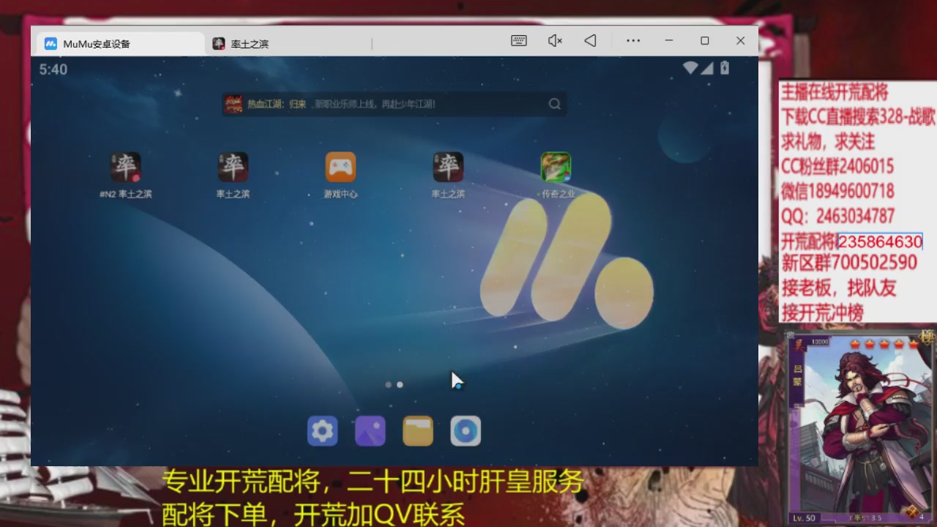Open the browser app in the dock
937x527 pixels.
pyautogui.click(x=466, y=430)
